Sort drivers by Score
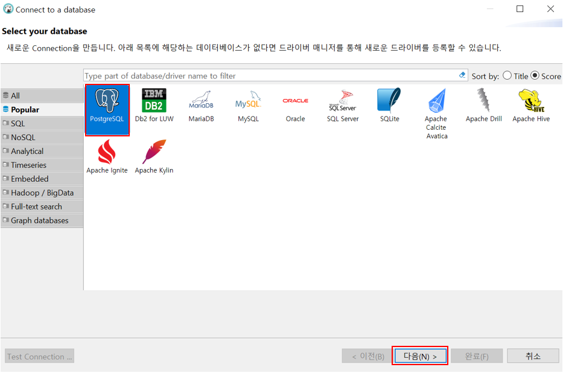Viewport: 563px width, 373px height. (546, 76)
